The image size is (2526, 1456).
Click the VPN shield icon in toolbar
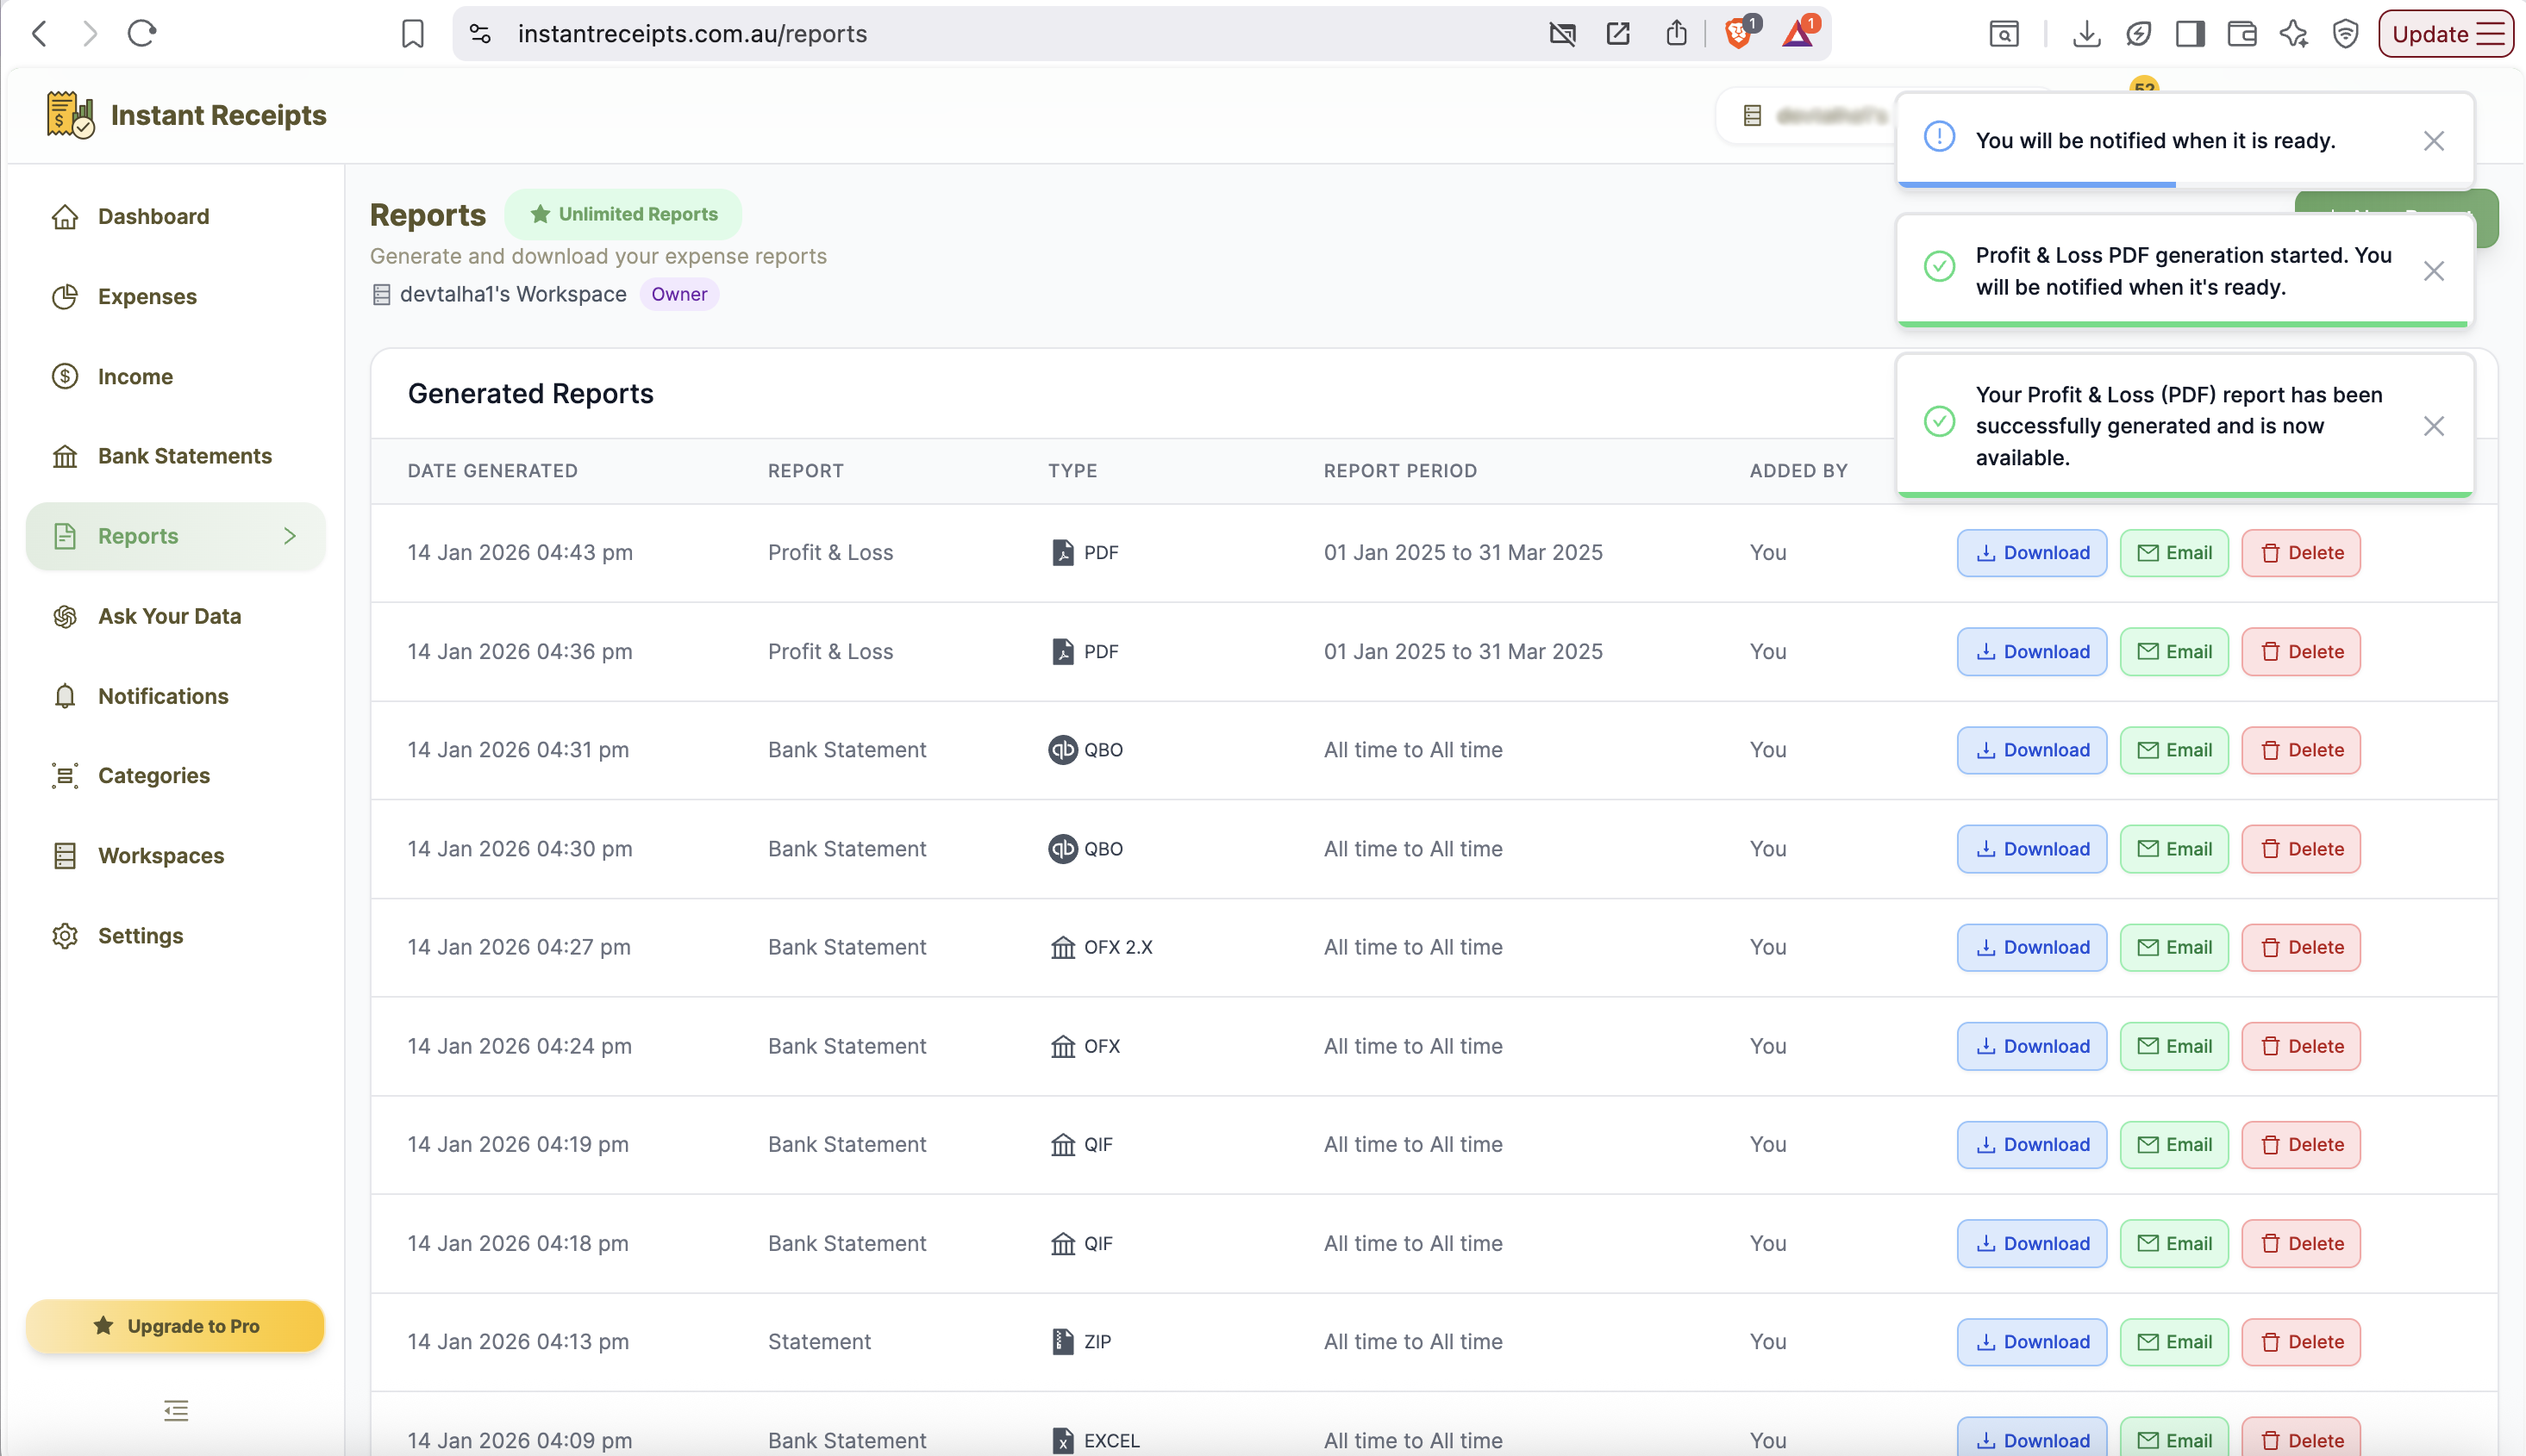2346,34
